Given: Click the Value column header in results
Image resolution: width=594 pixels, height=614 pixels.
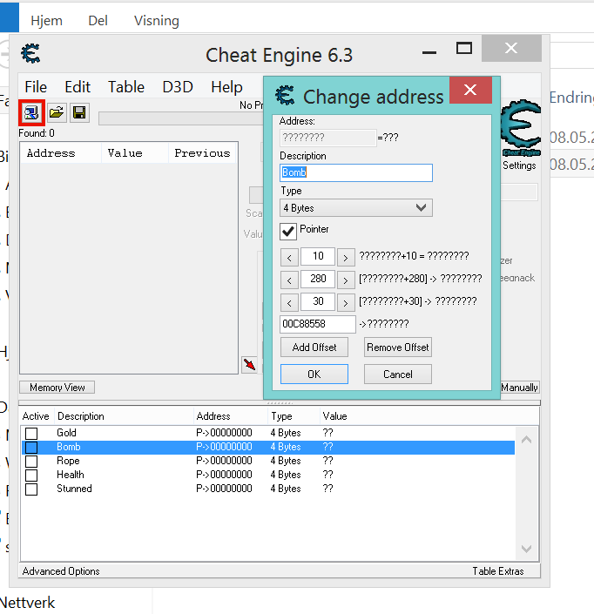Looking at the screenshot, I should 135,153.
